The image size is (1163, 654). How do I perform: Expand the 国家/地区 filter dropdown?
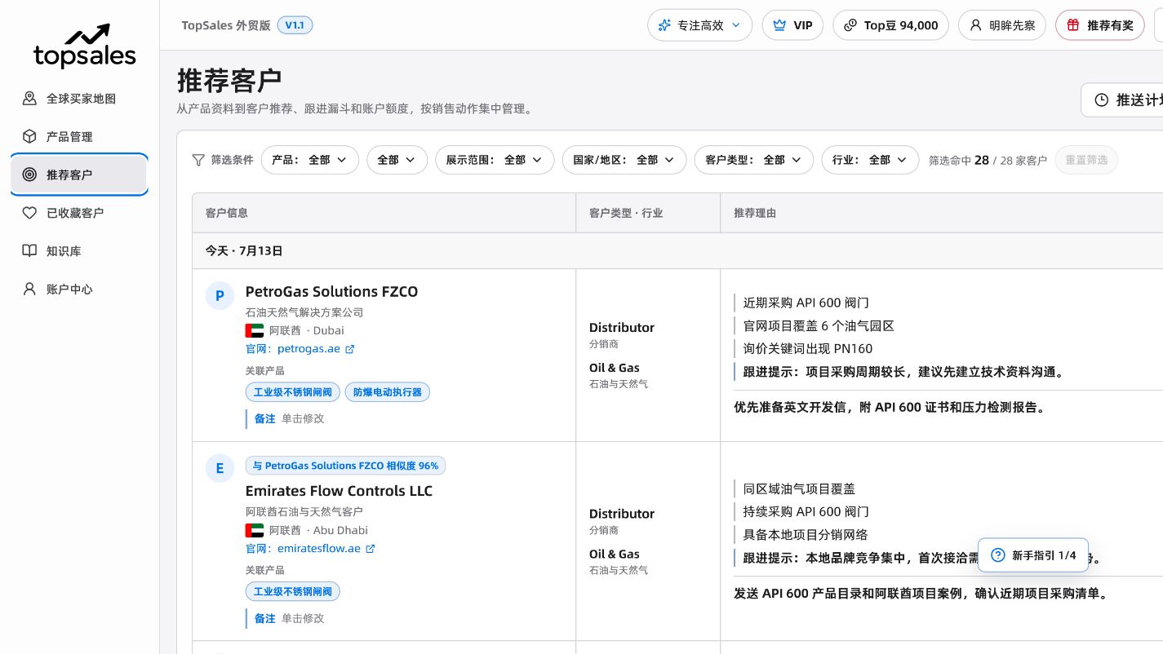click(x=624, y=160)
